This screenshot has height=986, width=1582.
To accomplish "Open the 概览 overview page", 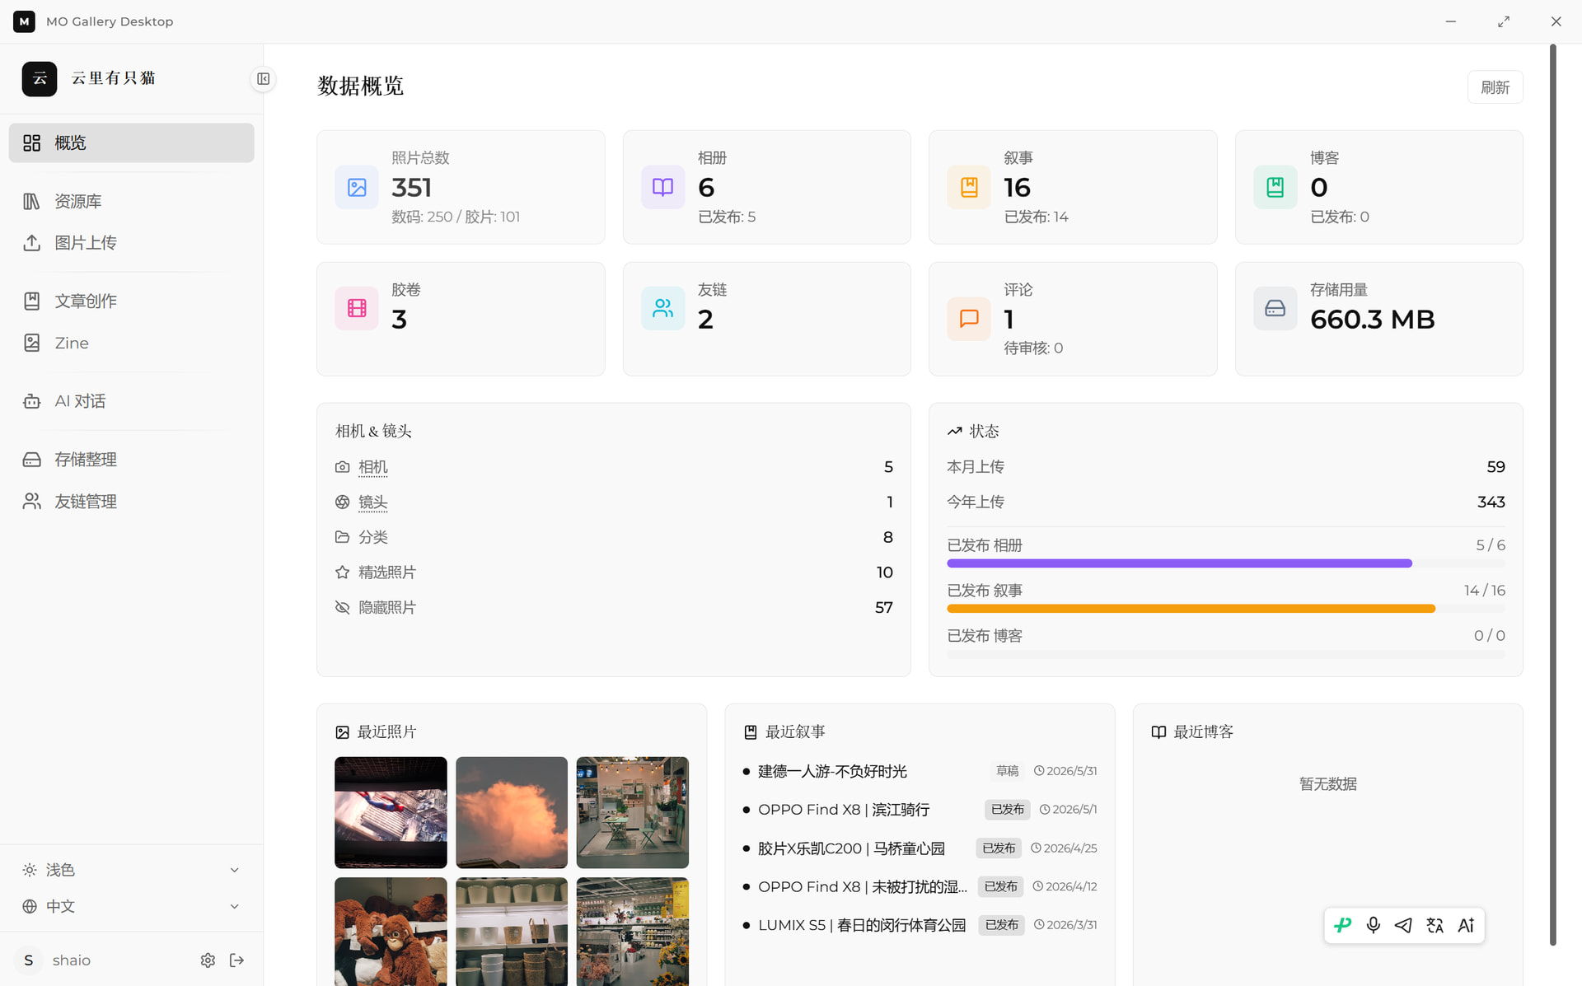I will point(132,143).
